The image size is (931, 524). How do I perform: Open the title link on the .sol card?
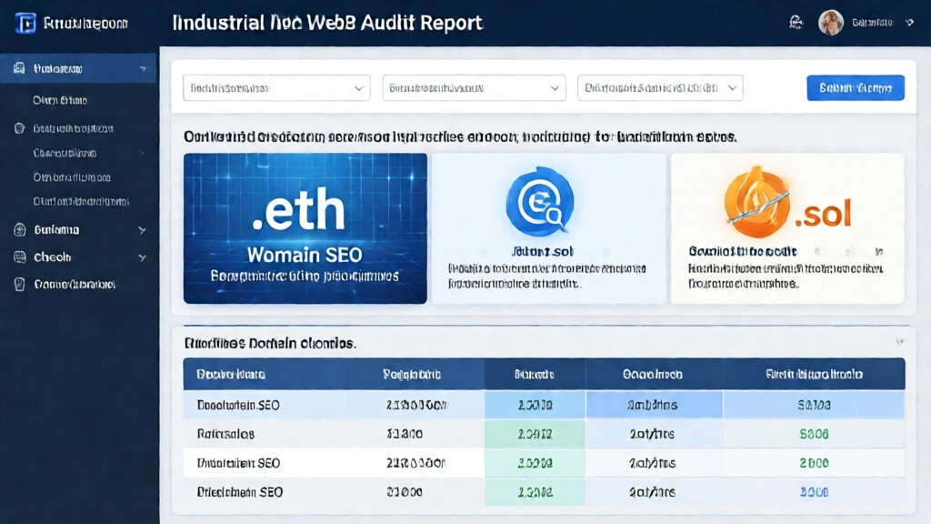742,252
